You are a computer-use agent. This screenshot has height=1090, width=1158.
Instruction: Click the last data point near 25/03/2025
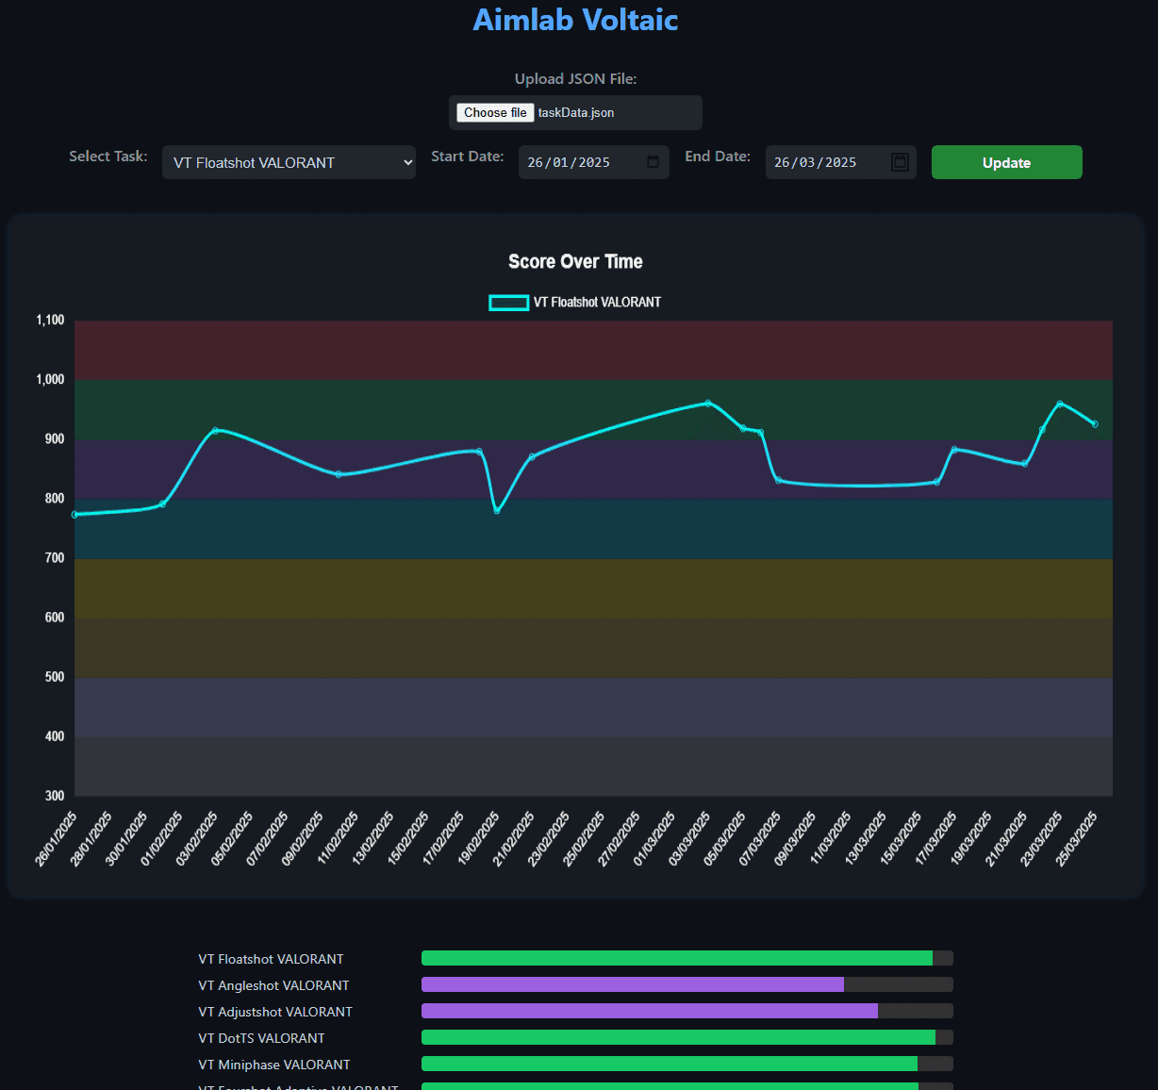click(x=1095, y=424)
